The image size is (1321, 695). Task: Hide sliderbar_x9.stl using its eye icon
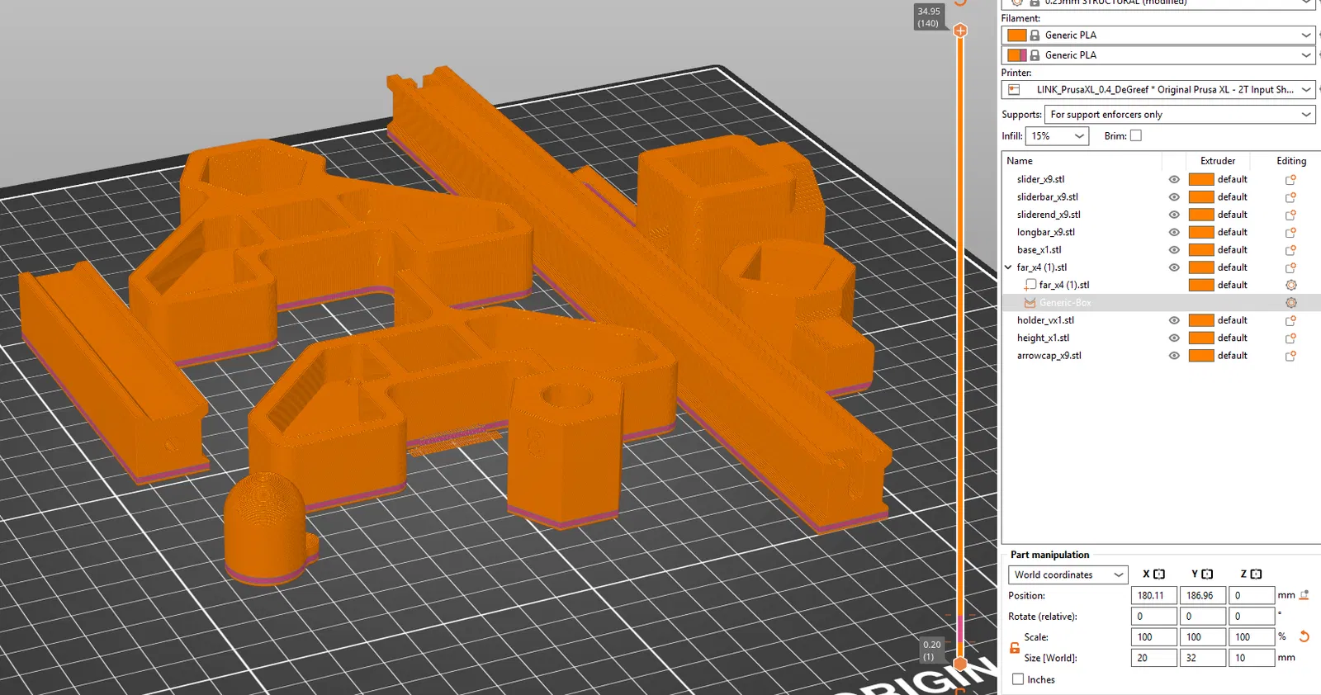(1174, 197)
